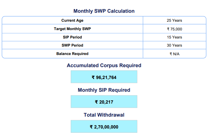Click the Accumulated Corpus Required heading
208x136 pixels.
(x=104, y=65)
